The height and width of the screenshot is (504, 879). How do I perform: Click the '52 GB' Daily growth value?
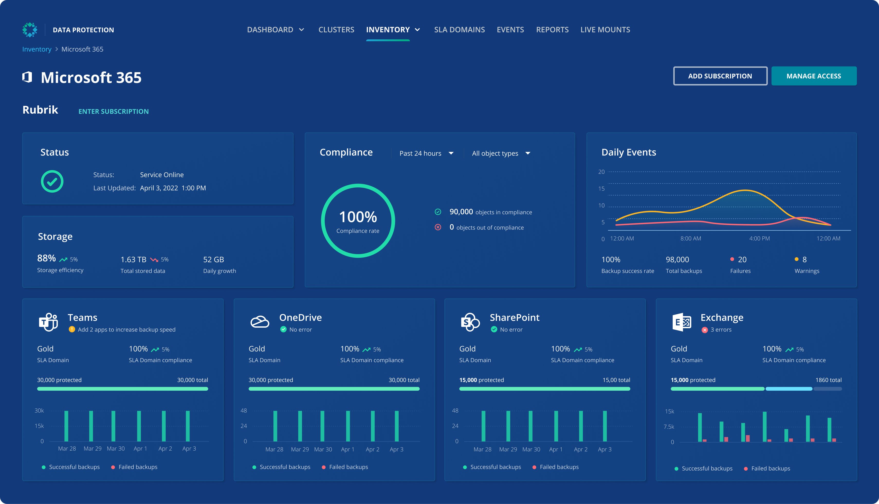(214, 259)
